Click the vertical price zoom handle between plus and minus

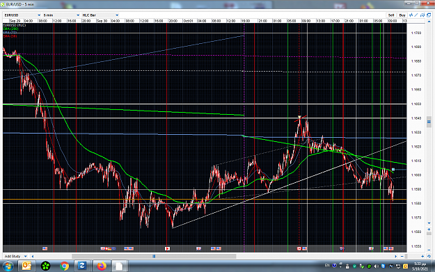click(429, 234)
